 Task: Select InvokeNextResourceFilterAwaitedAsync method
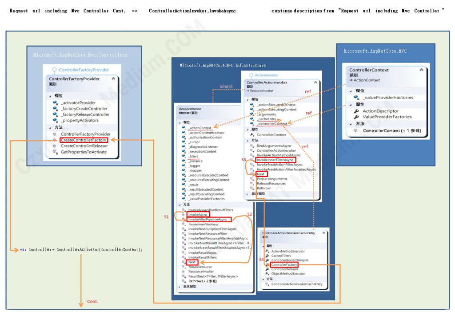point(218,238)
